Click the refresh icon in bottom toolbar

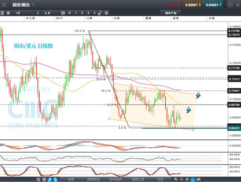(x=38, y=179)
